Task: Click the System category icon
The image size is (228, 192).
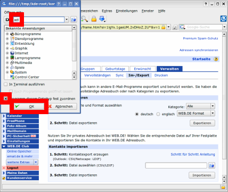Action: coord(12,72)
